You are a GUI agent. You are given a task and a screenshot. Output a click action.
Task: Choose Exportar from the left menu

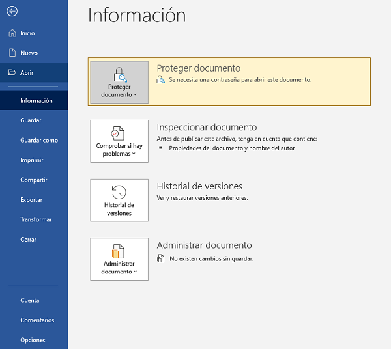(31, 200)
